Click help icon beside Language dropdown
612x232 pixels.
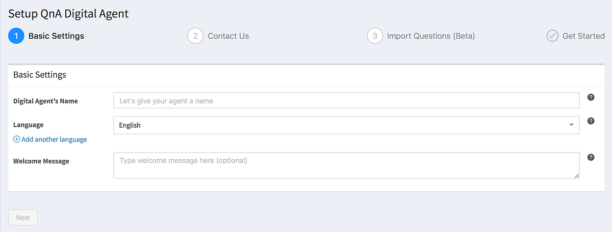(x=591, y=121)
